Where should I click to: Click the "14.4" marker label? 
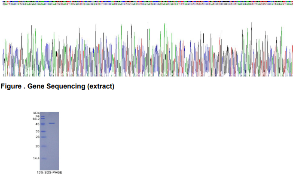(x=36, y=159)
